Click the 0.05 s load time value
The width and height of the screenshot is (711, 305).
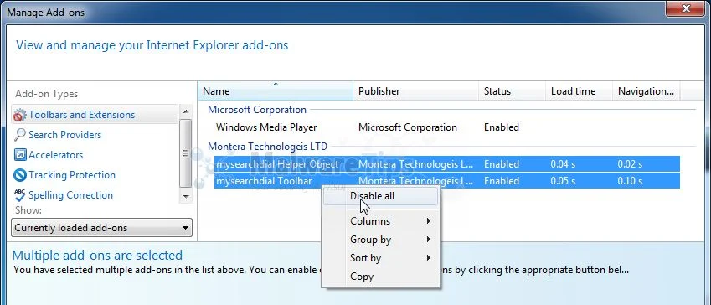point(563,181)
